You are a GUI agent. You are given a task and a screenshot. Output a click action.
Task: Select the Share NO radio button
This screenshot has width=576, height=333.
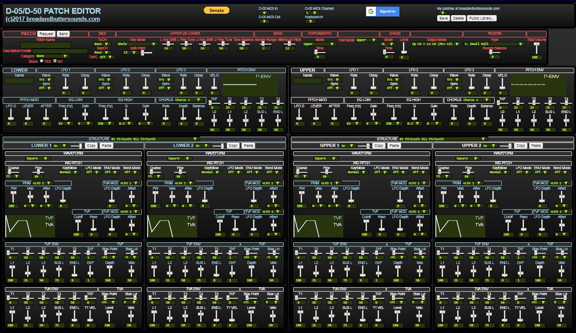55,61
